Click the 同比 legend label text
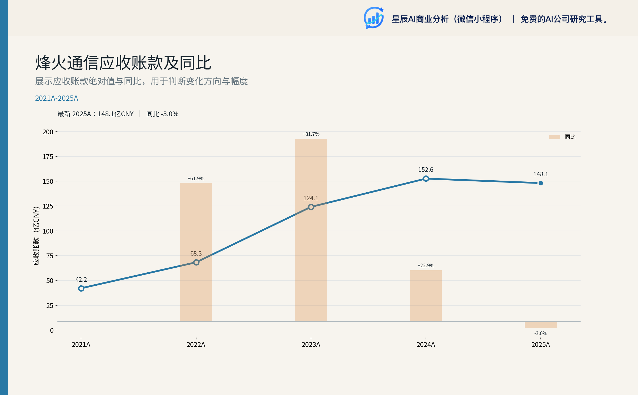This screenshot has width=638, height=395. (x=570, y=137)
